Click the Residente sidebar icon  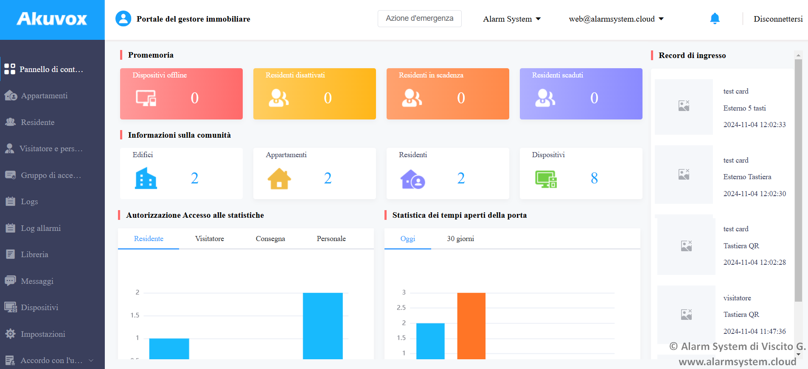click(11, 122)
